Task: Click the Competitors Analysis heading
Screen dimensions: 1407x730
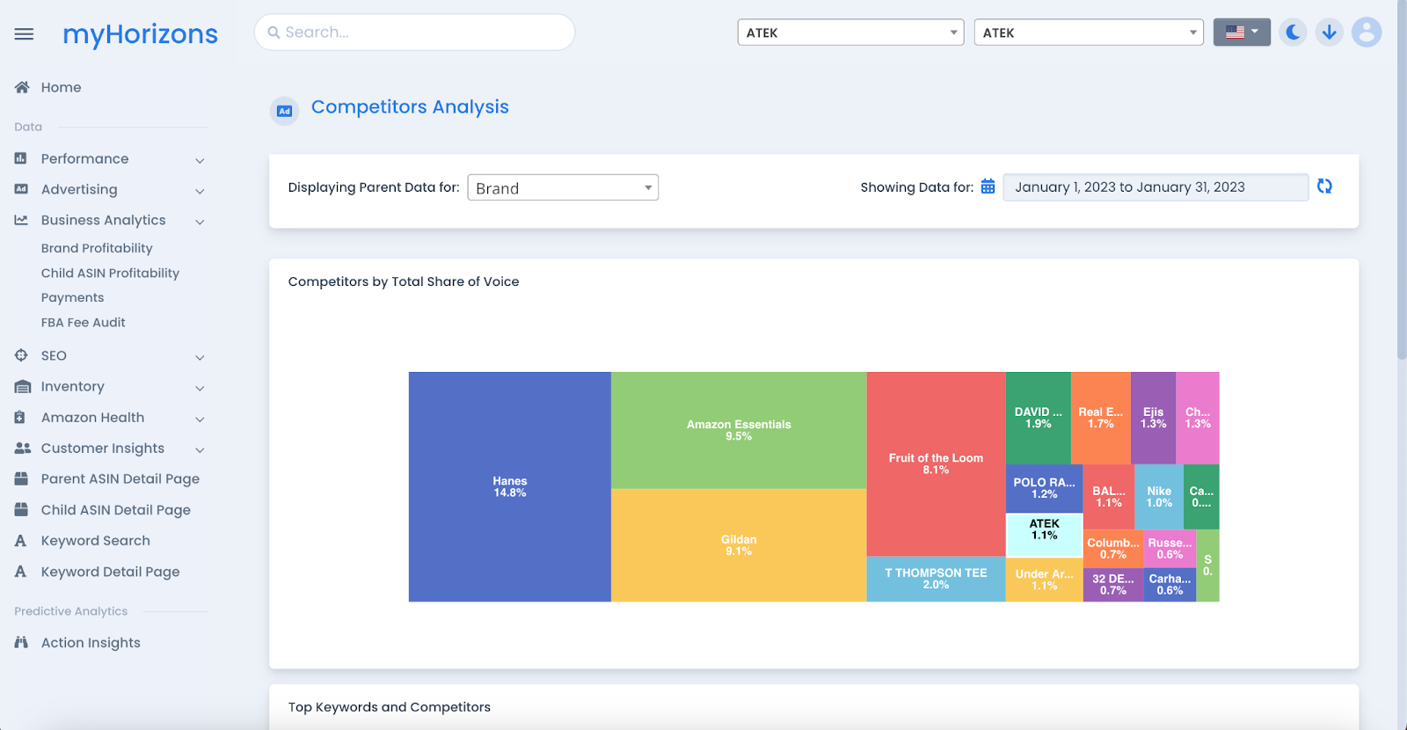Action: pyautogui.click(x=410, y=106)
